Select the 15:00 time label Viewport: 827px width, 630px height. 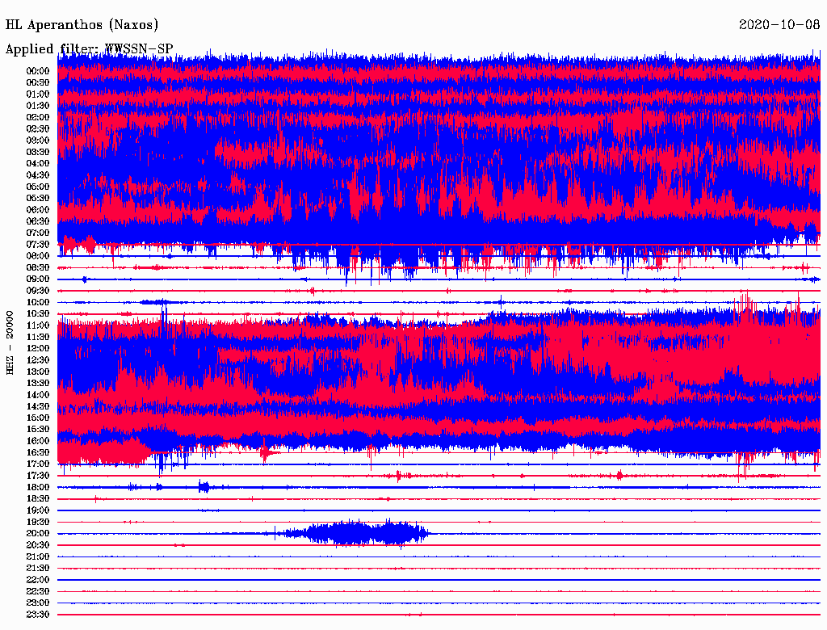[38, 418]
